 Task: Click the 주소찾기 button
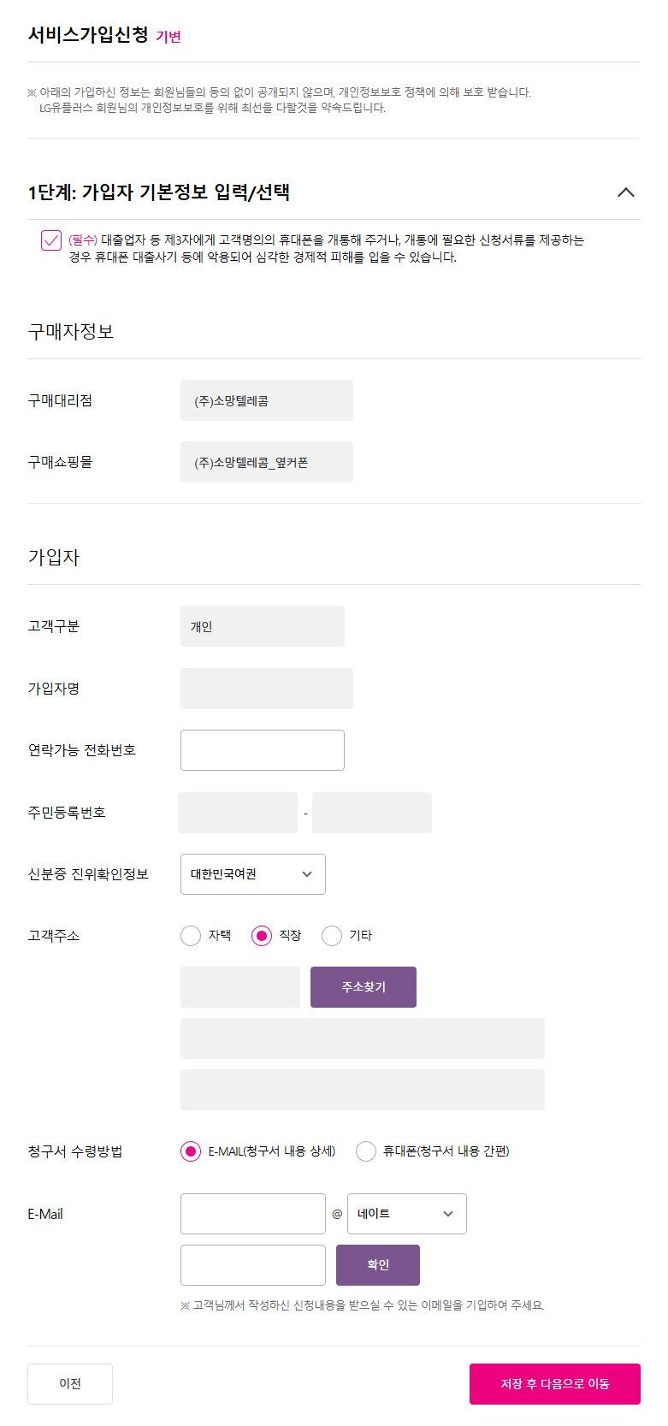pos(364,987)
